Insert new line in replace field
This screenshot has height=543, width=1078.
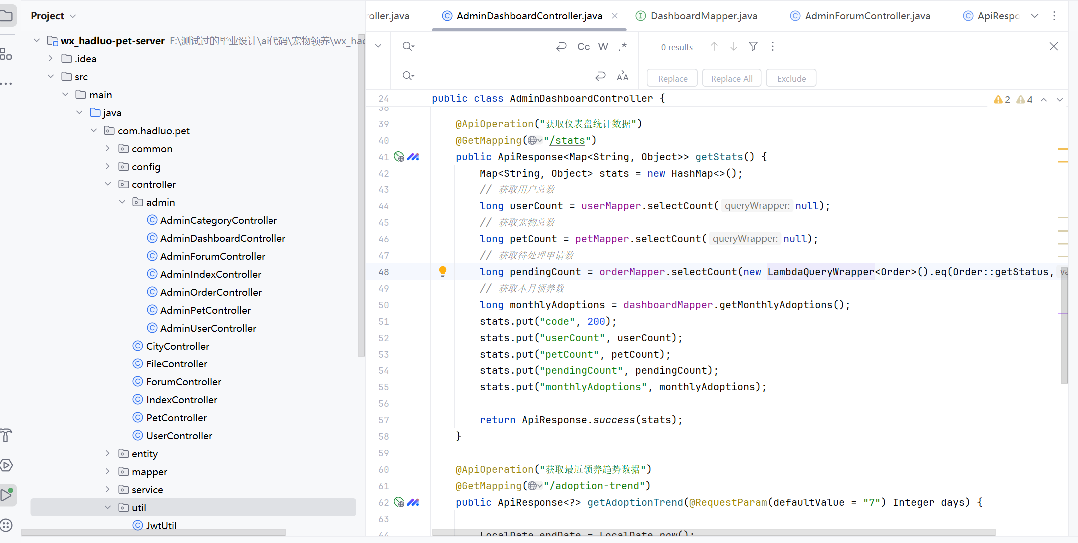[600, 76]
